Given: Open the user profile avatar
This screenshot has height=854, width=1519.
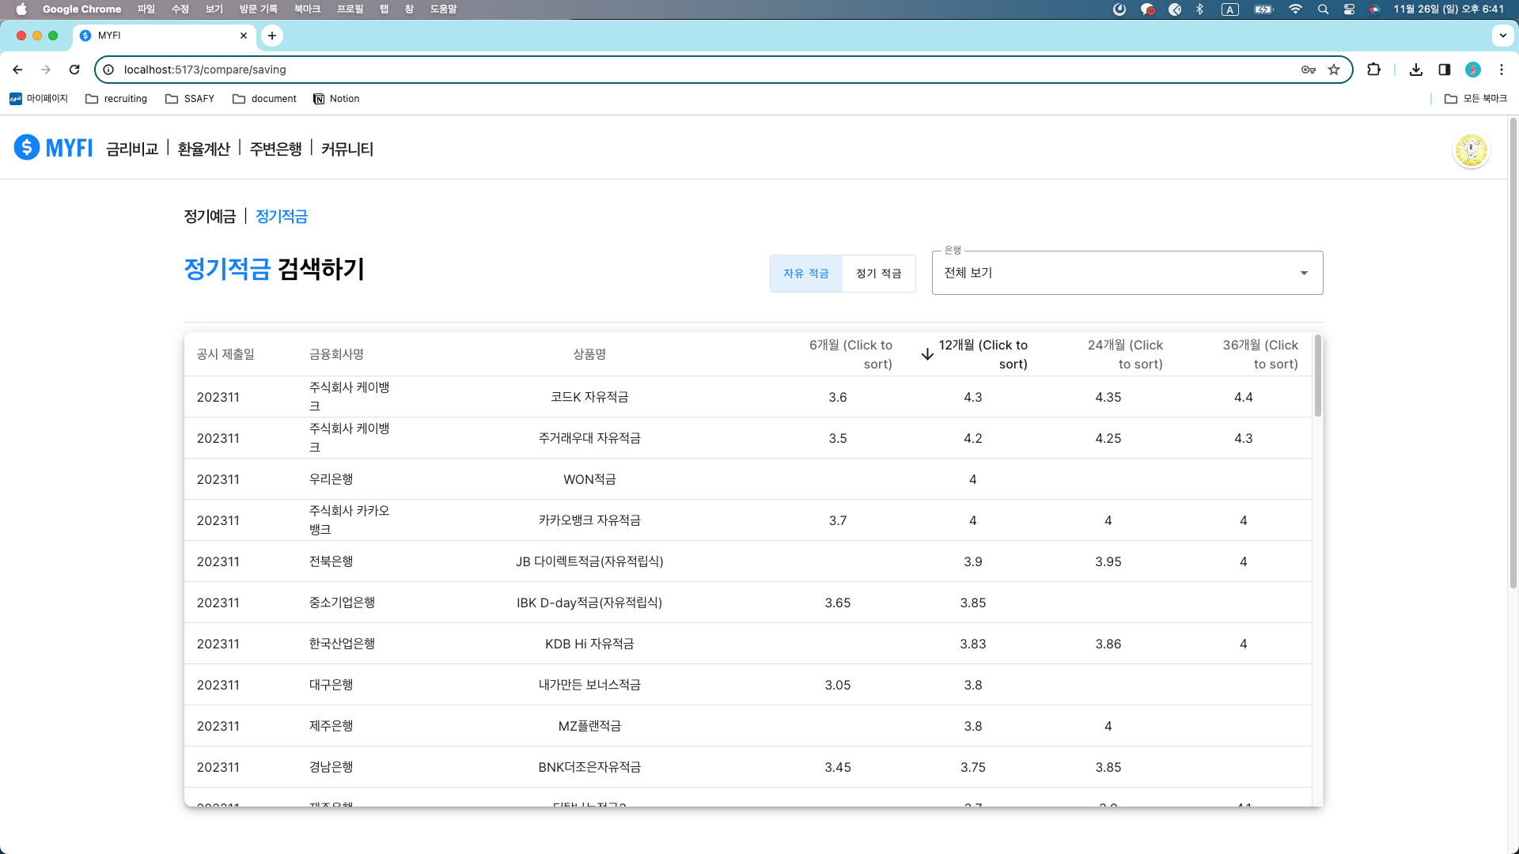Looking at the screenshot, I should pos(1471,149).
